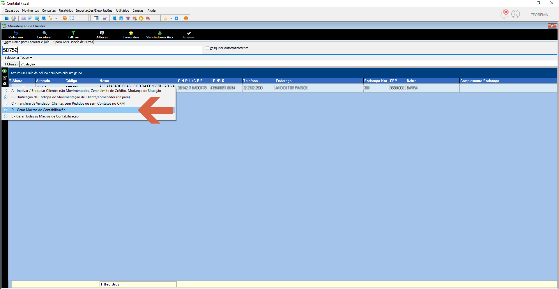This screenshot has height=289, width=559.
Task: Sort by the Nome column header
Action: point(138,81)
